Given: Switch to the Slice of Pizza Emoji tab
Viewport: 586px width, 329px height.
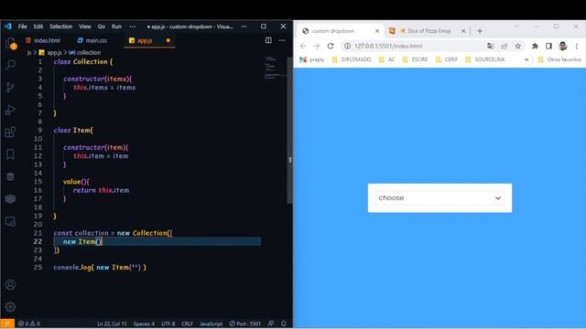Looking at the screenshot, I should click(429, 31).
